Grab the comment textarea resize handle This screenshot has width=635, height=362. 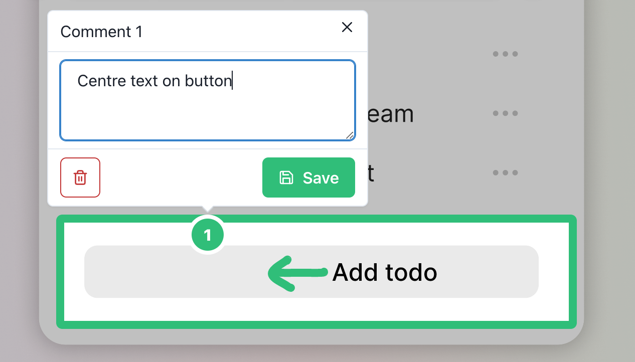coord(350,135)
